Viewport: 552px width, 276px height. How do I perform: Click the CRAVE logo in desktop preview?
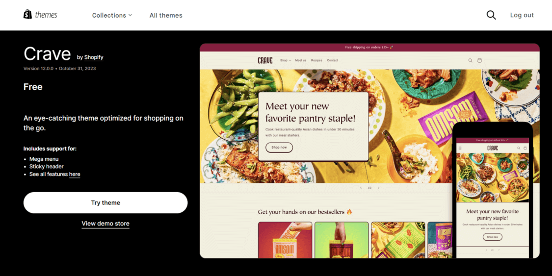tap(265, 60)
